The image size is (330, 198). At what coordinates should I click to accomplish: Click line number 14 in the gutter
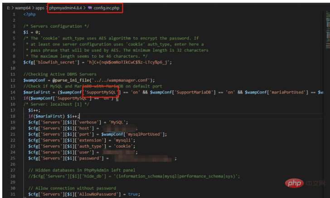(13, 92)
